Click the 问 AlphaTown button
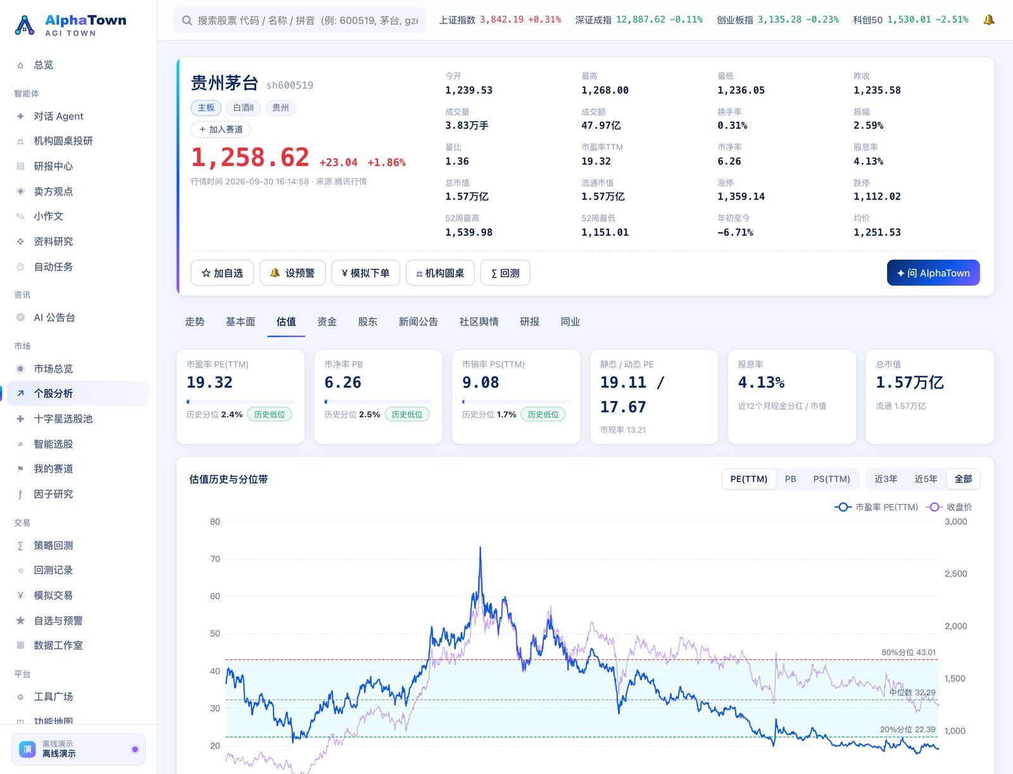1013x774 pixels. tap(933, 273)
